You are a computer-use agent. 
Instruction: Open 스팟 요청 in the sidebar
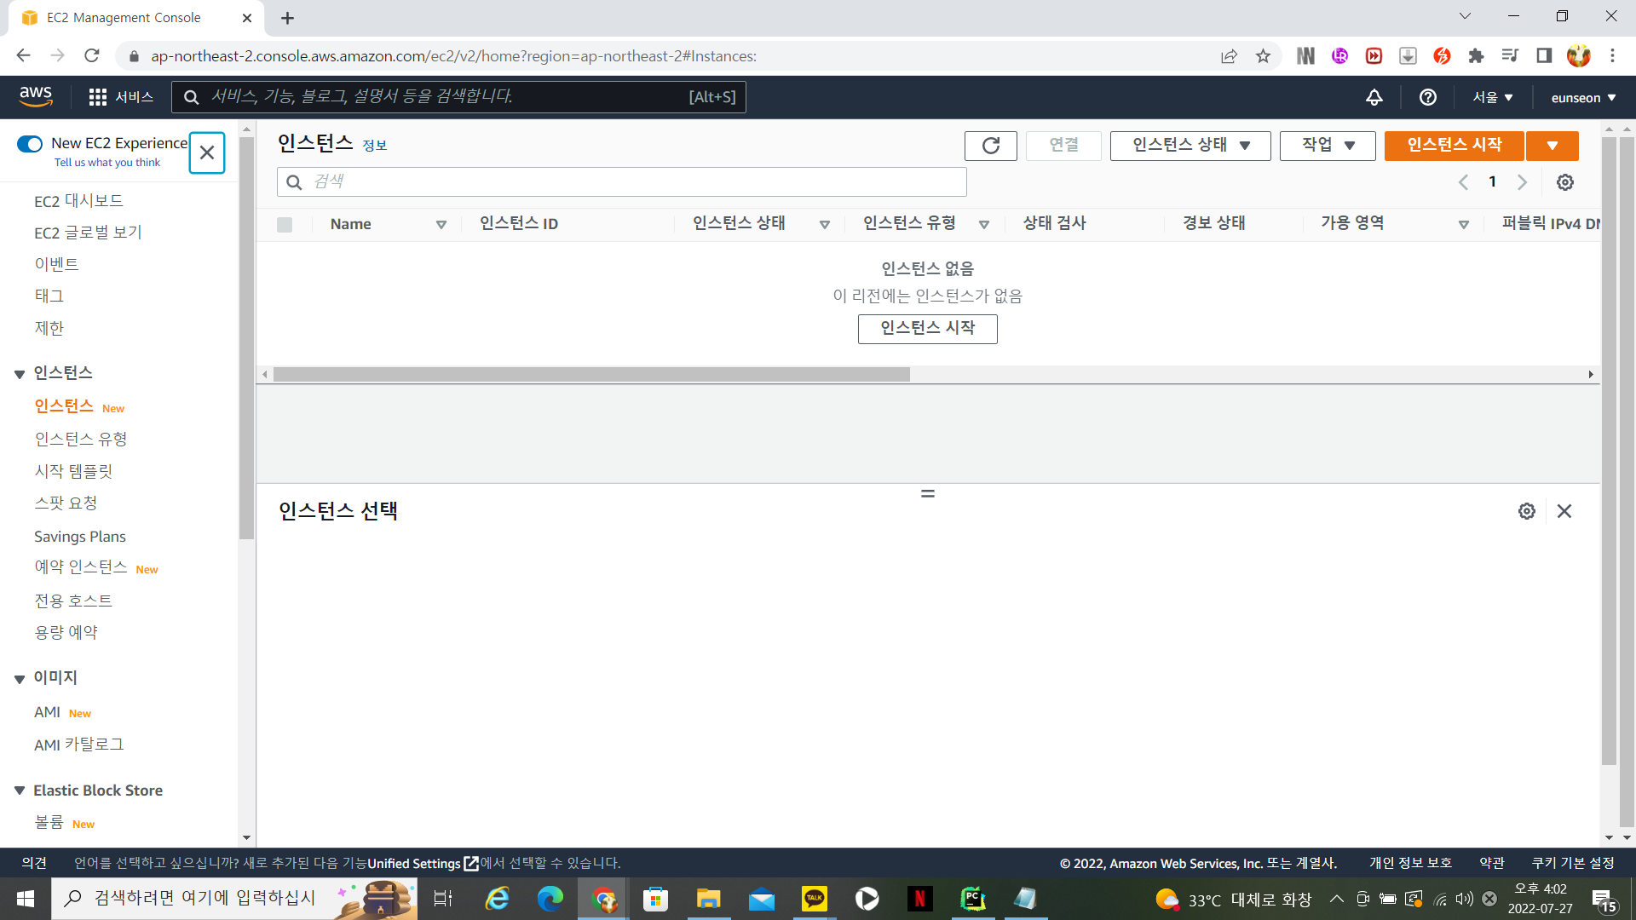66,503
